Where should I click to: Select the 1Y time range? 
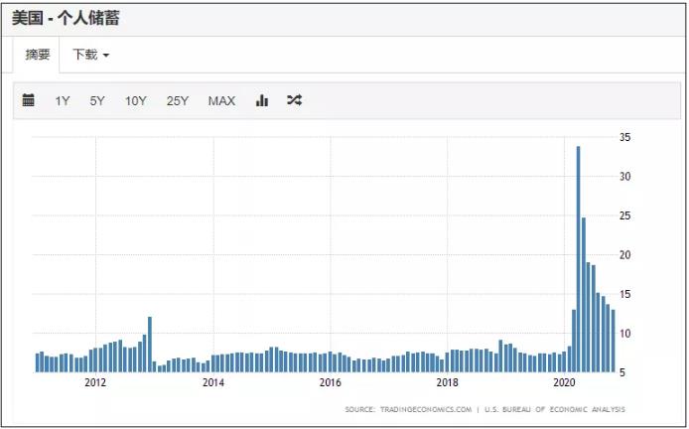(x=63, y=100)
